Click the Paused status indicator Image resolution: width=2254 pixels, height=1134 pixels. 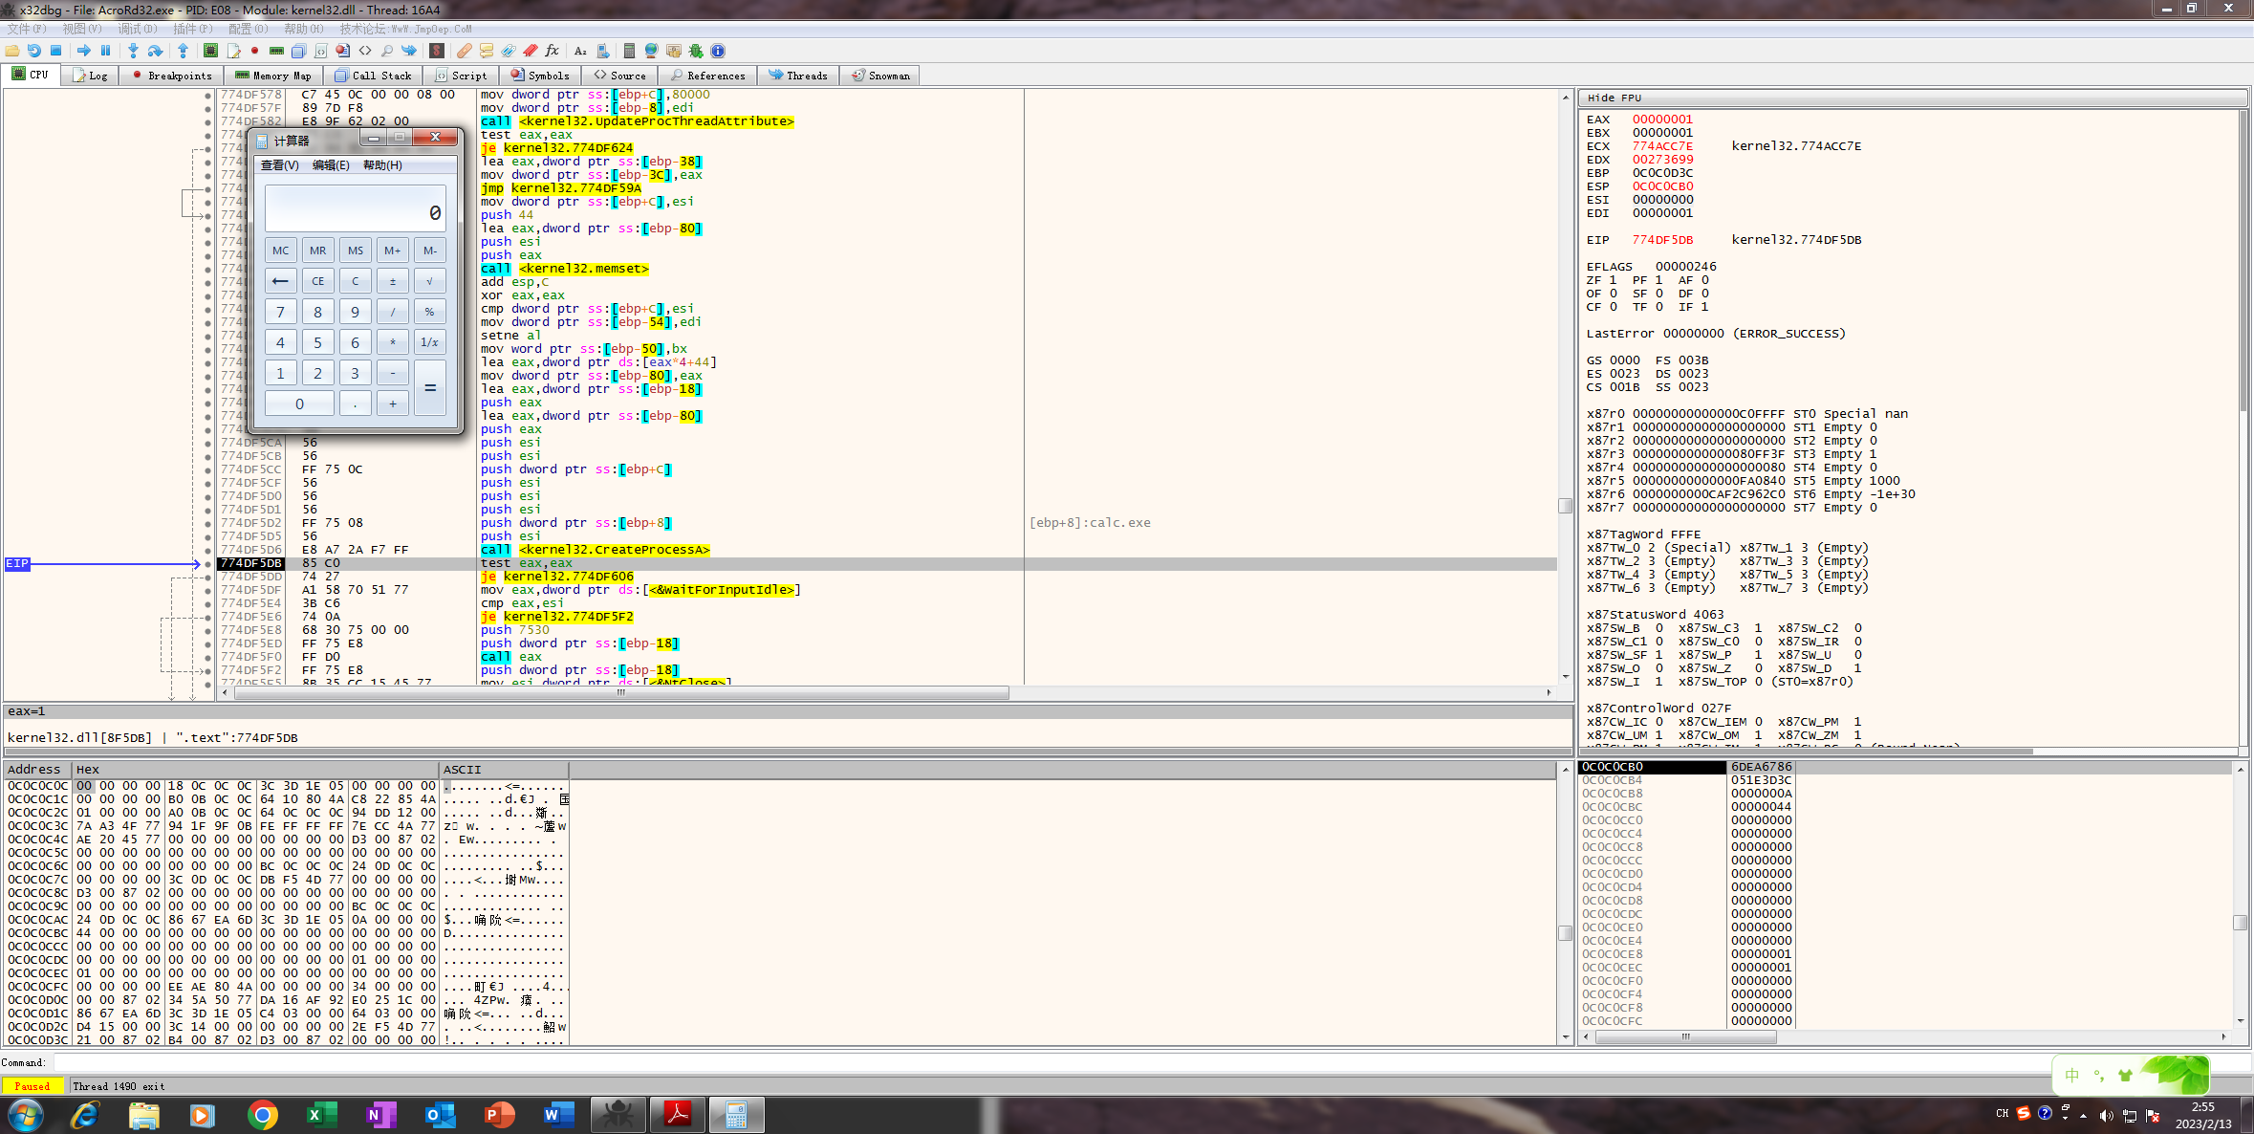click(33, 1086)
